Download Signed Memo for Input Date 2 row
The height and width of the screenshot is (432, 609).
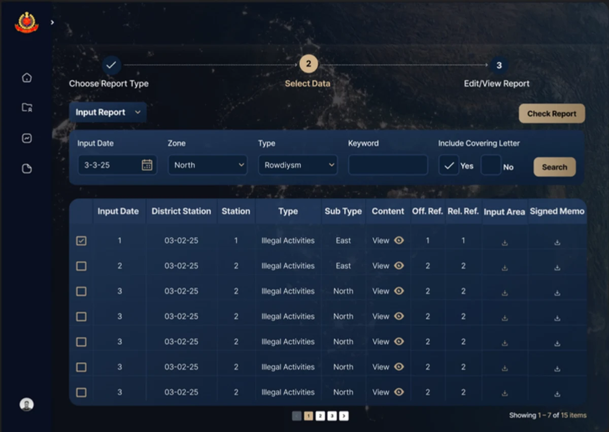click(557, 267)
